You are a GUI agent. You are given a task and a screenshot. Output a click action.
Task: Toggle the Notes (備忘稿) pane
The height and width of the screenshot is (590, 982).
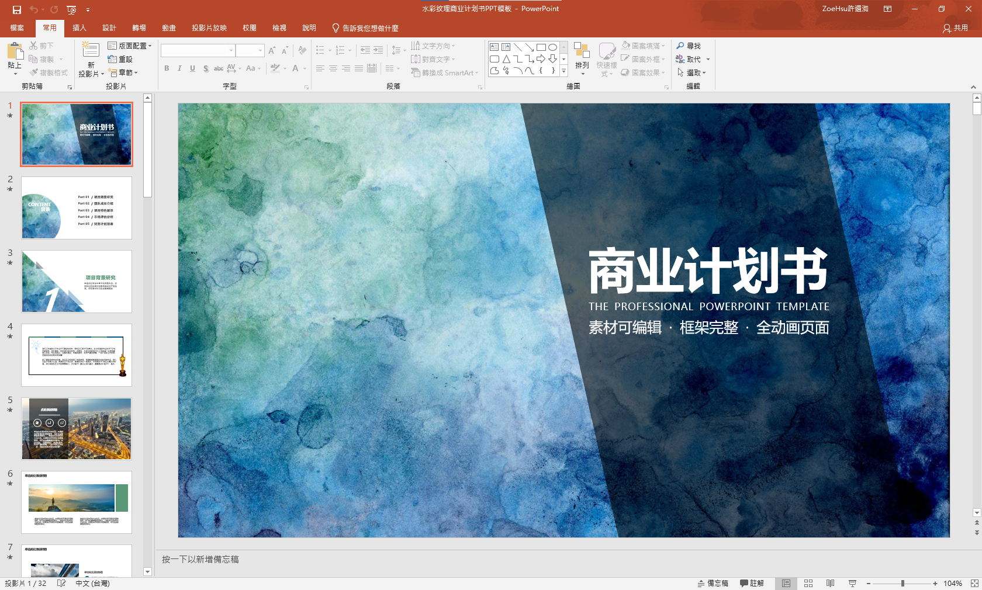[x=713, y=583]
